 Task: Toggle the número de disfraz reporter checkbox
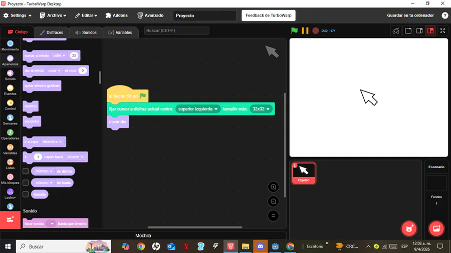point(26,171)
